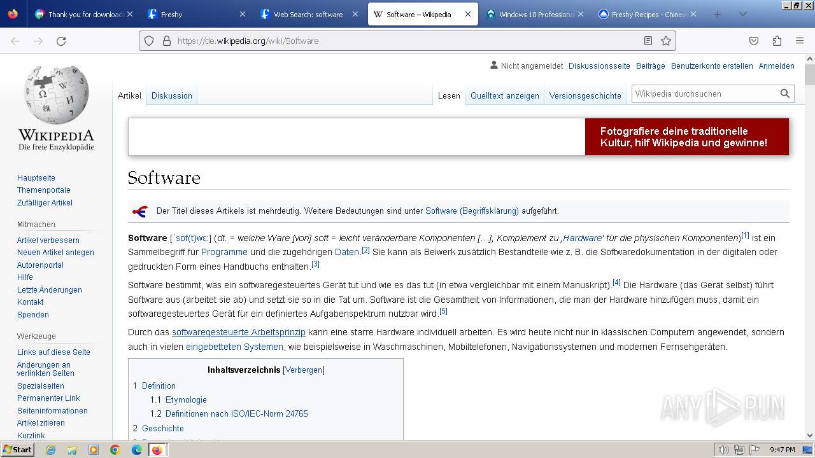815x458 pixels.
Task: Collapse table of contents via Verbergen
Action: pyautogui.click(x=304, y=370)
